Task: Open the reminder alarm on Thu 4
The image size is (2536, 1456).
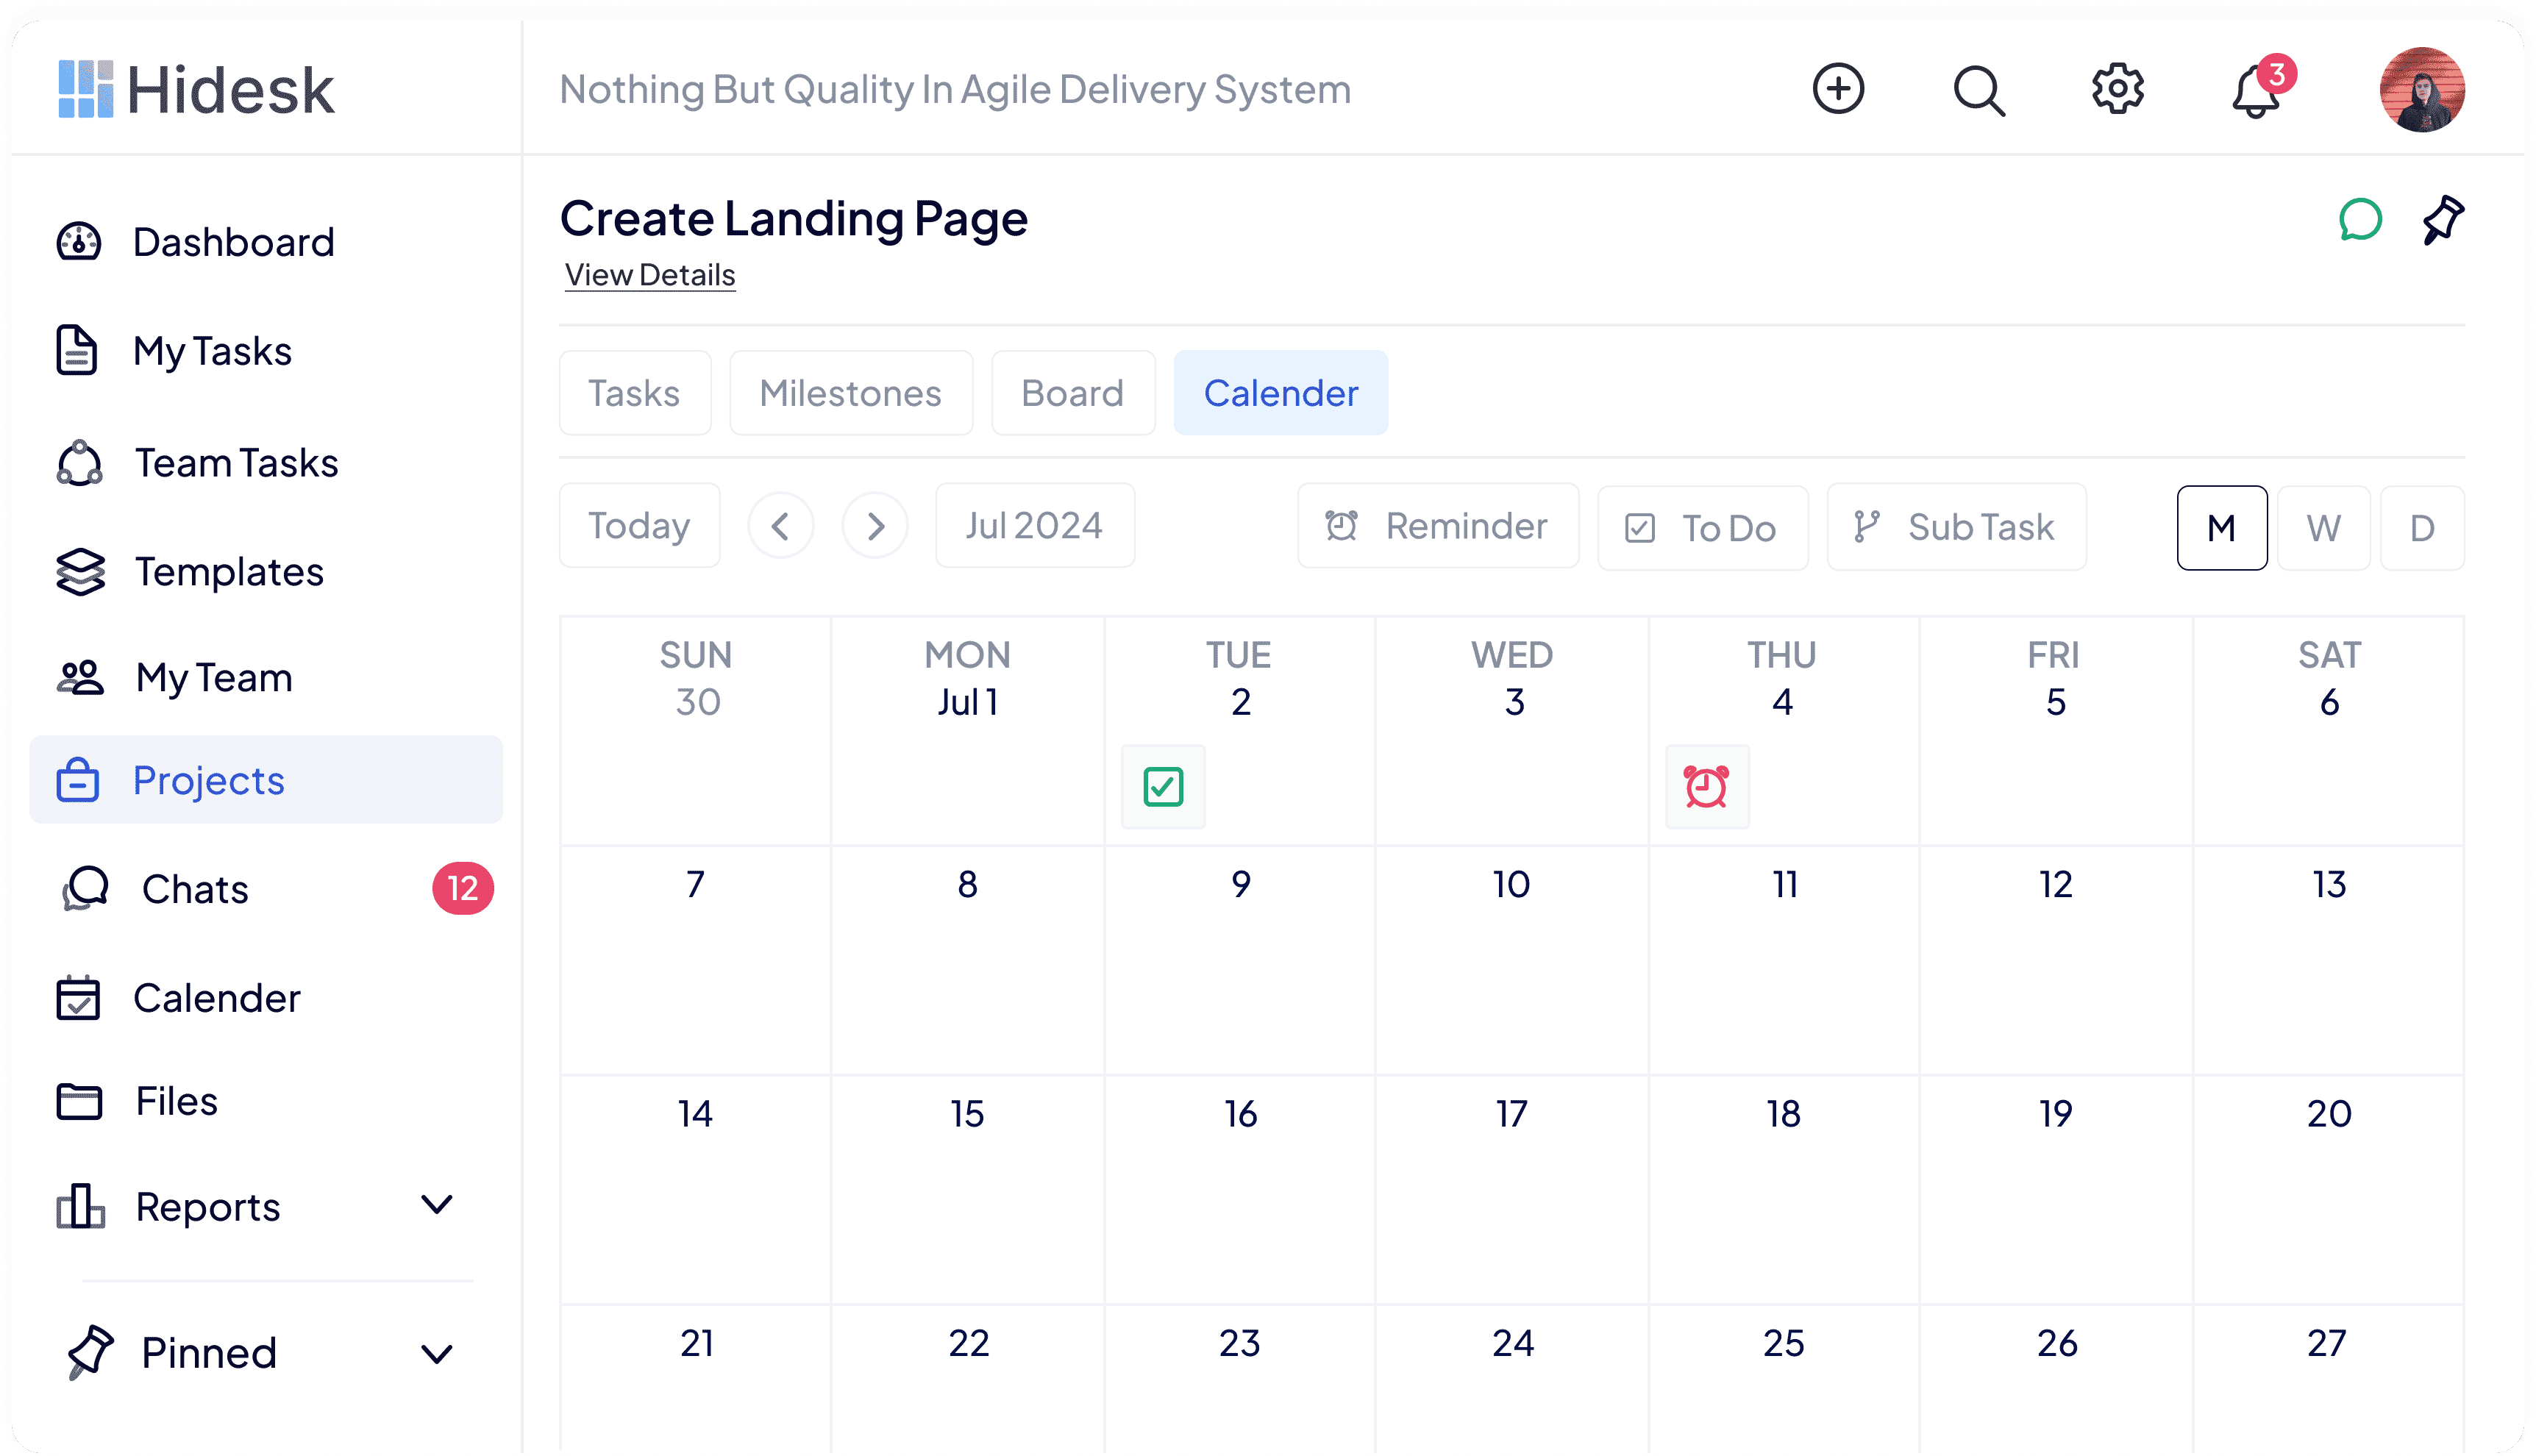Action: click(1707, 786)
